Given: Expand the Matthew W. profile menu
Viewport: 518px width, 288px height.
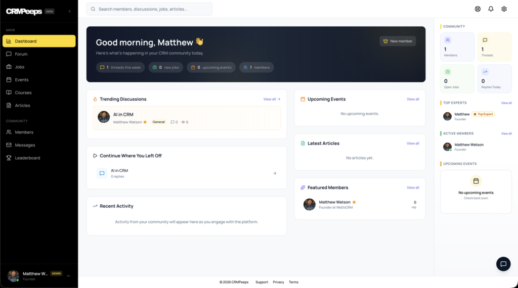Looking at the screenshot, I should tap(68, 276).
